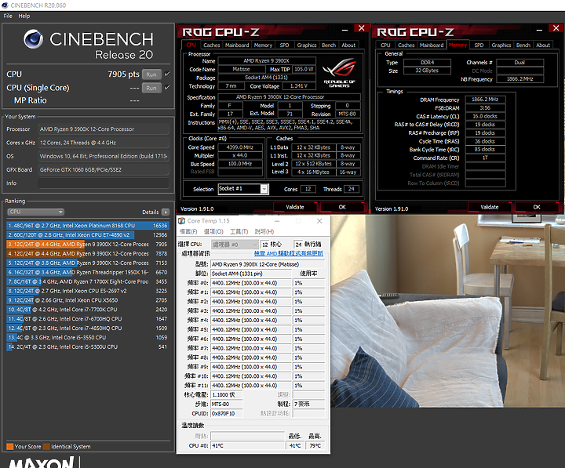Open Graphics tab in left CPU-Z

tap(307, 45)
